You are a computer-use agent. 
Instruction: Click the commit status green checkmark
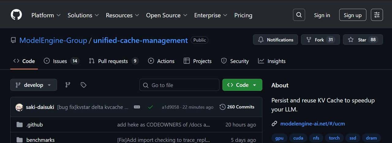[150, 107]
